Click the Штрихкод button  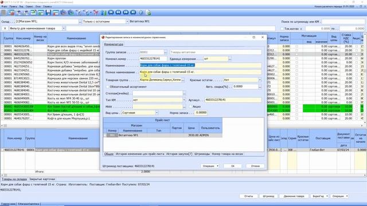[268, 196]
